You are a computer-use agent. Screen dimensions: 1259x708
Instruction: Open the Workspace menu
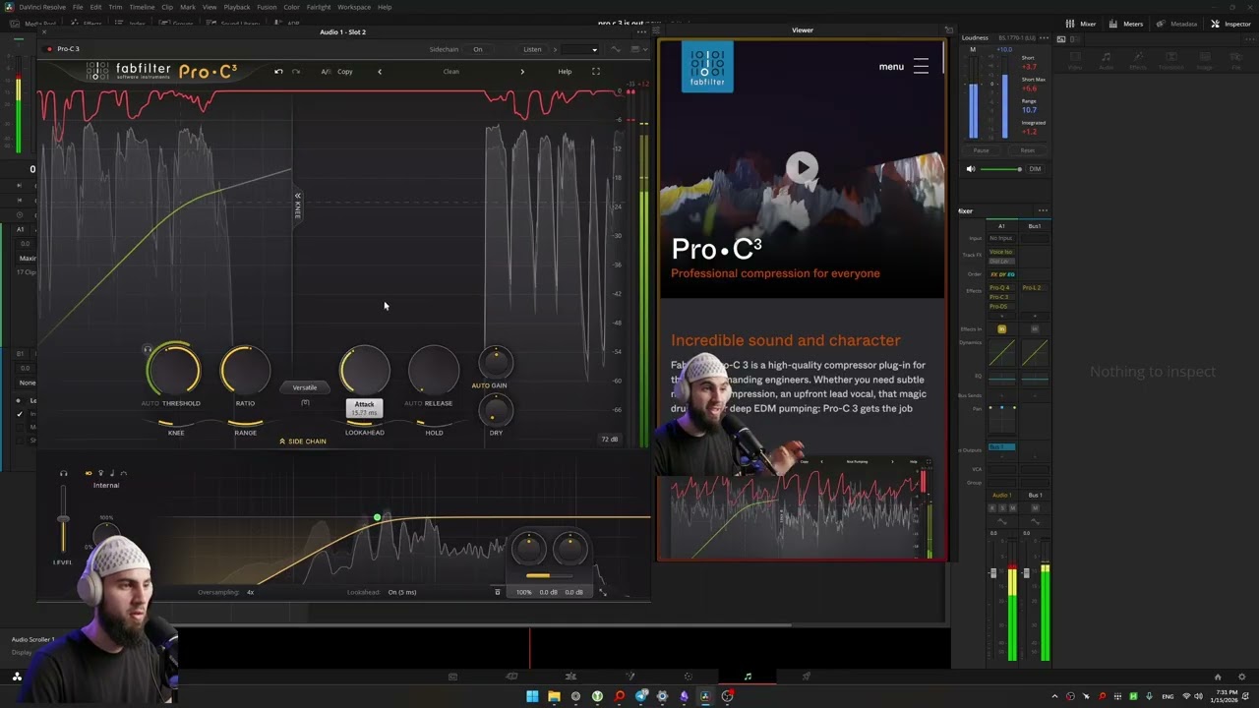[x=354, y=7]
